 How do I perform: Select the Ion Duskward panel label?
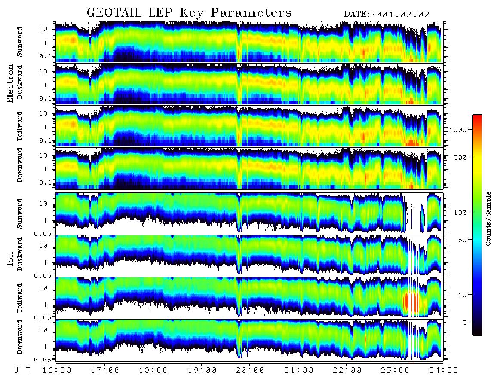(x=20, y=254)
